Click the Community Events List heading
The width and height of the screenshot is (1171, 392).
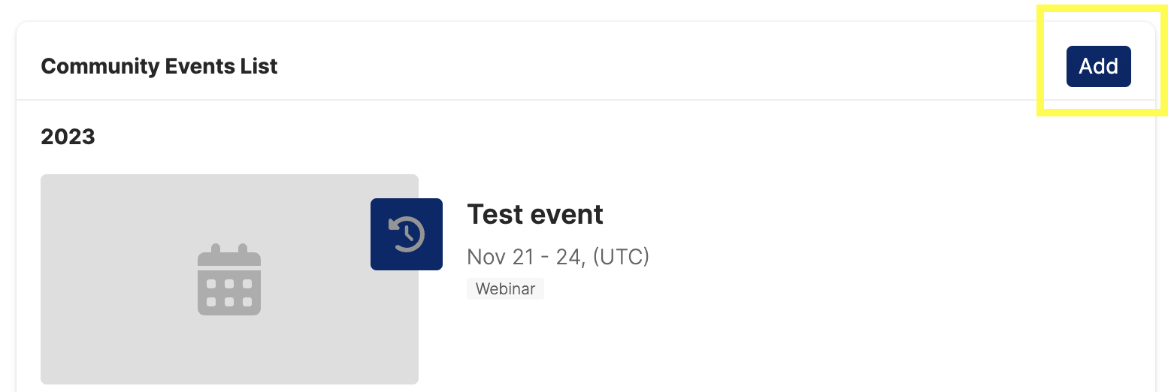coord(159,66)
